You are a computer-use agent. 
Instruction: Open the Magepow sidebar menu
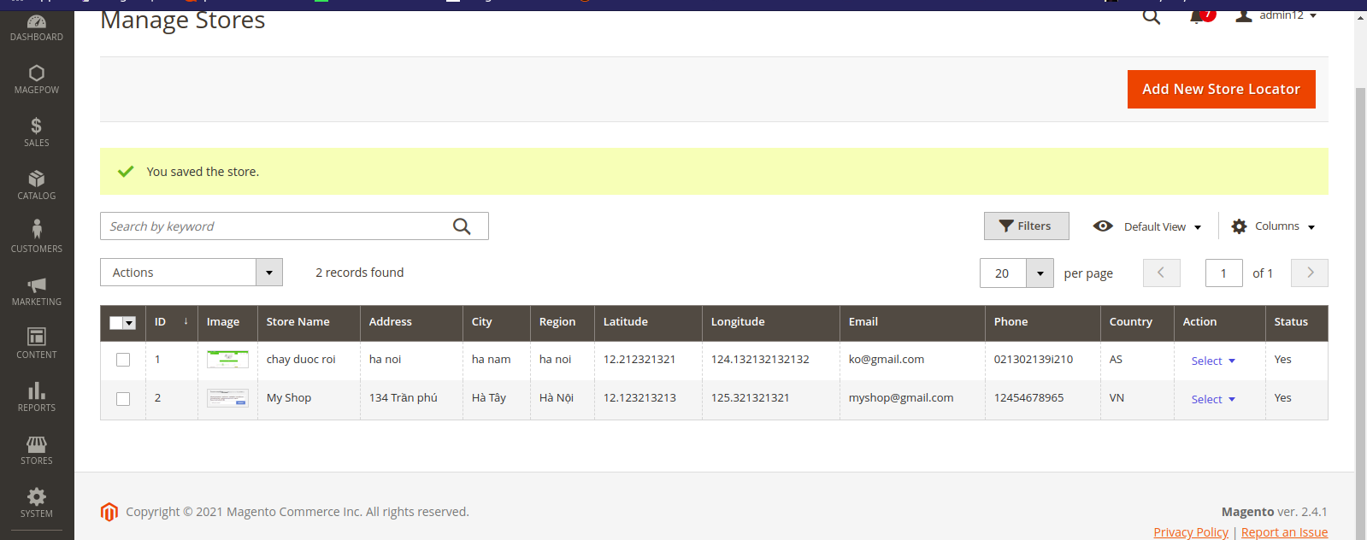pyautogui.click(x=37, y=78)
